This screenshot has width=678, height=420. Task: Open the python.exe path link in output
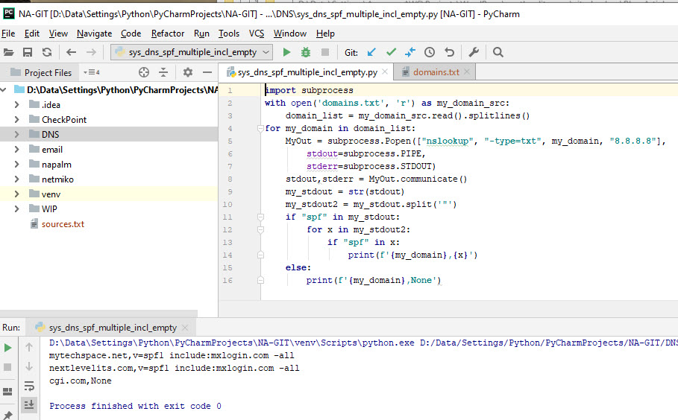[232, 343]
